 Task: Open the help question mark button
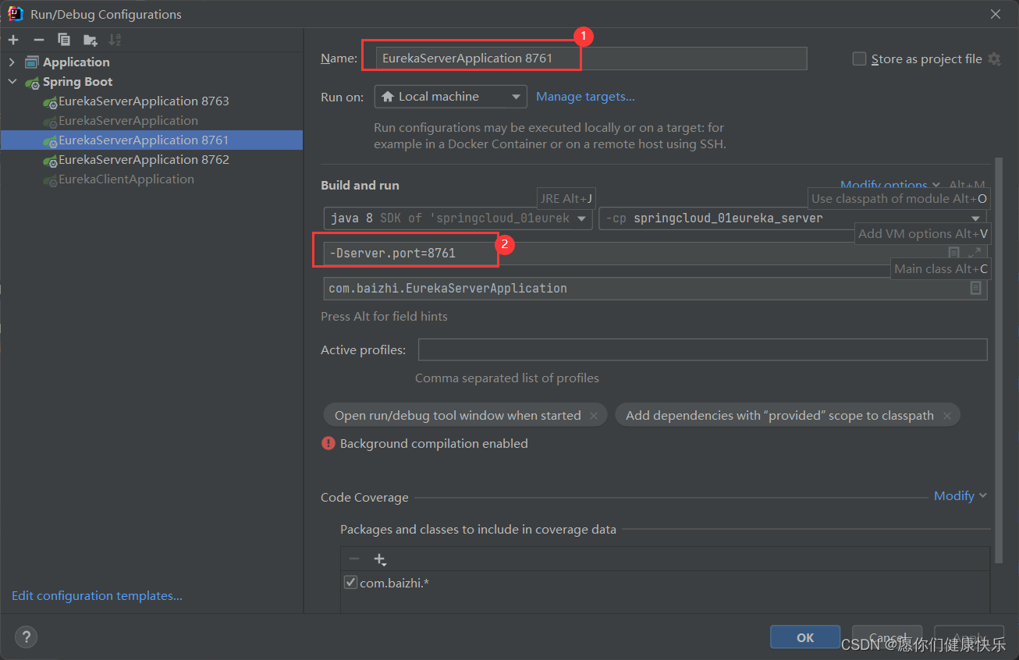(26, 637)
